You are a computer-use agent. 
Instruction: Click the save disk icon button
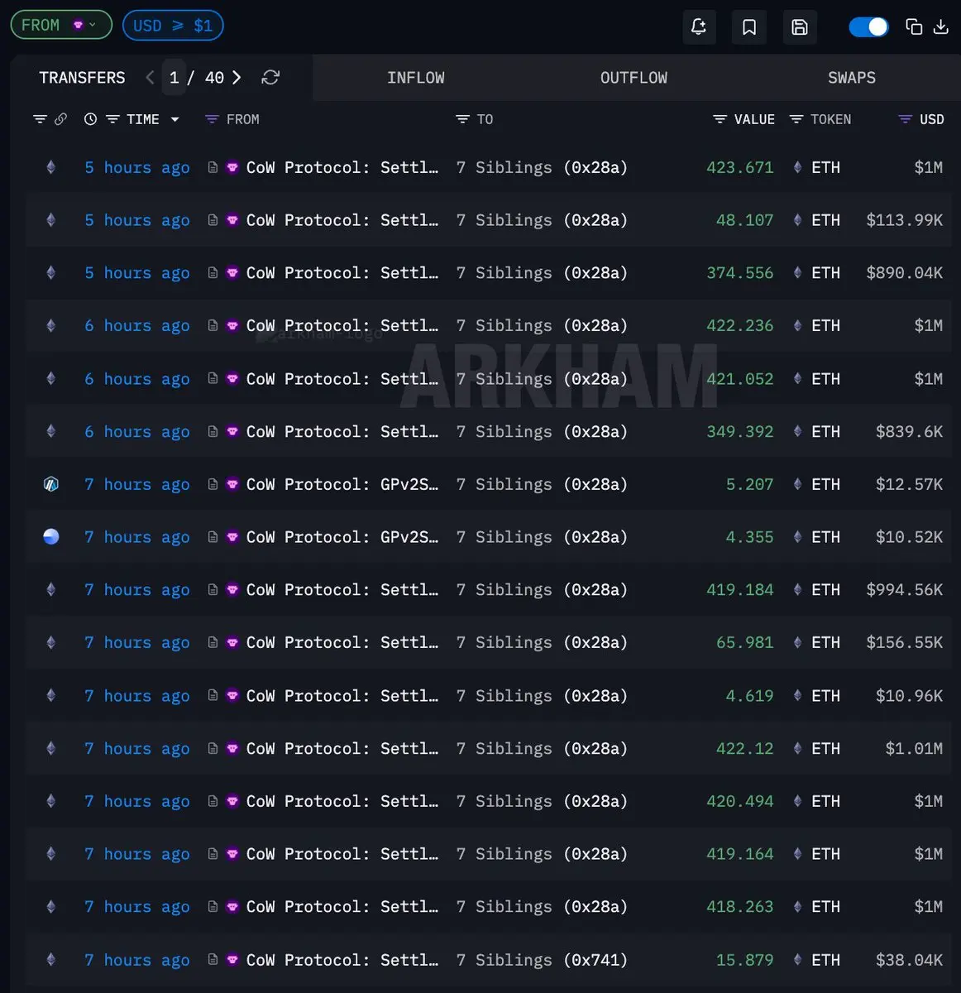pos(800,27)
